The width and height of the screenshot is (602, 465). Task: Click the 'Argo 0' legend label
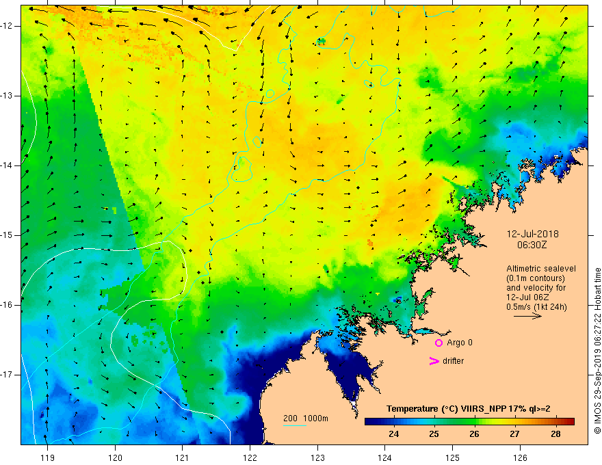click(460, 343)
